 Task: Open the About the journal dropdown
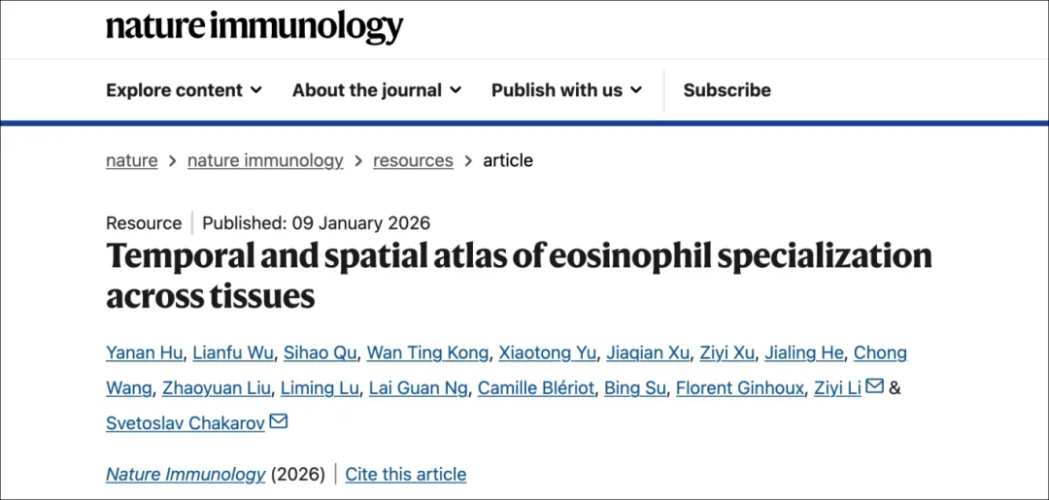click(x=376, y=90)
